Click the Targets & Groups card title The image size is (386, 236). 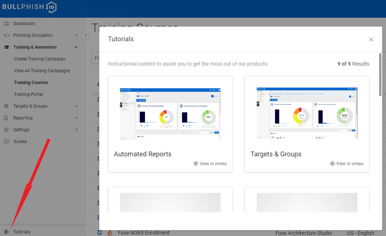pyautogui.click(x=276, y=154)
